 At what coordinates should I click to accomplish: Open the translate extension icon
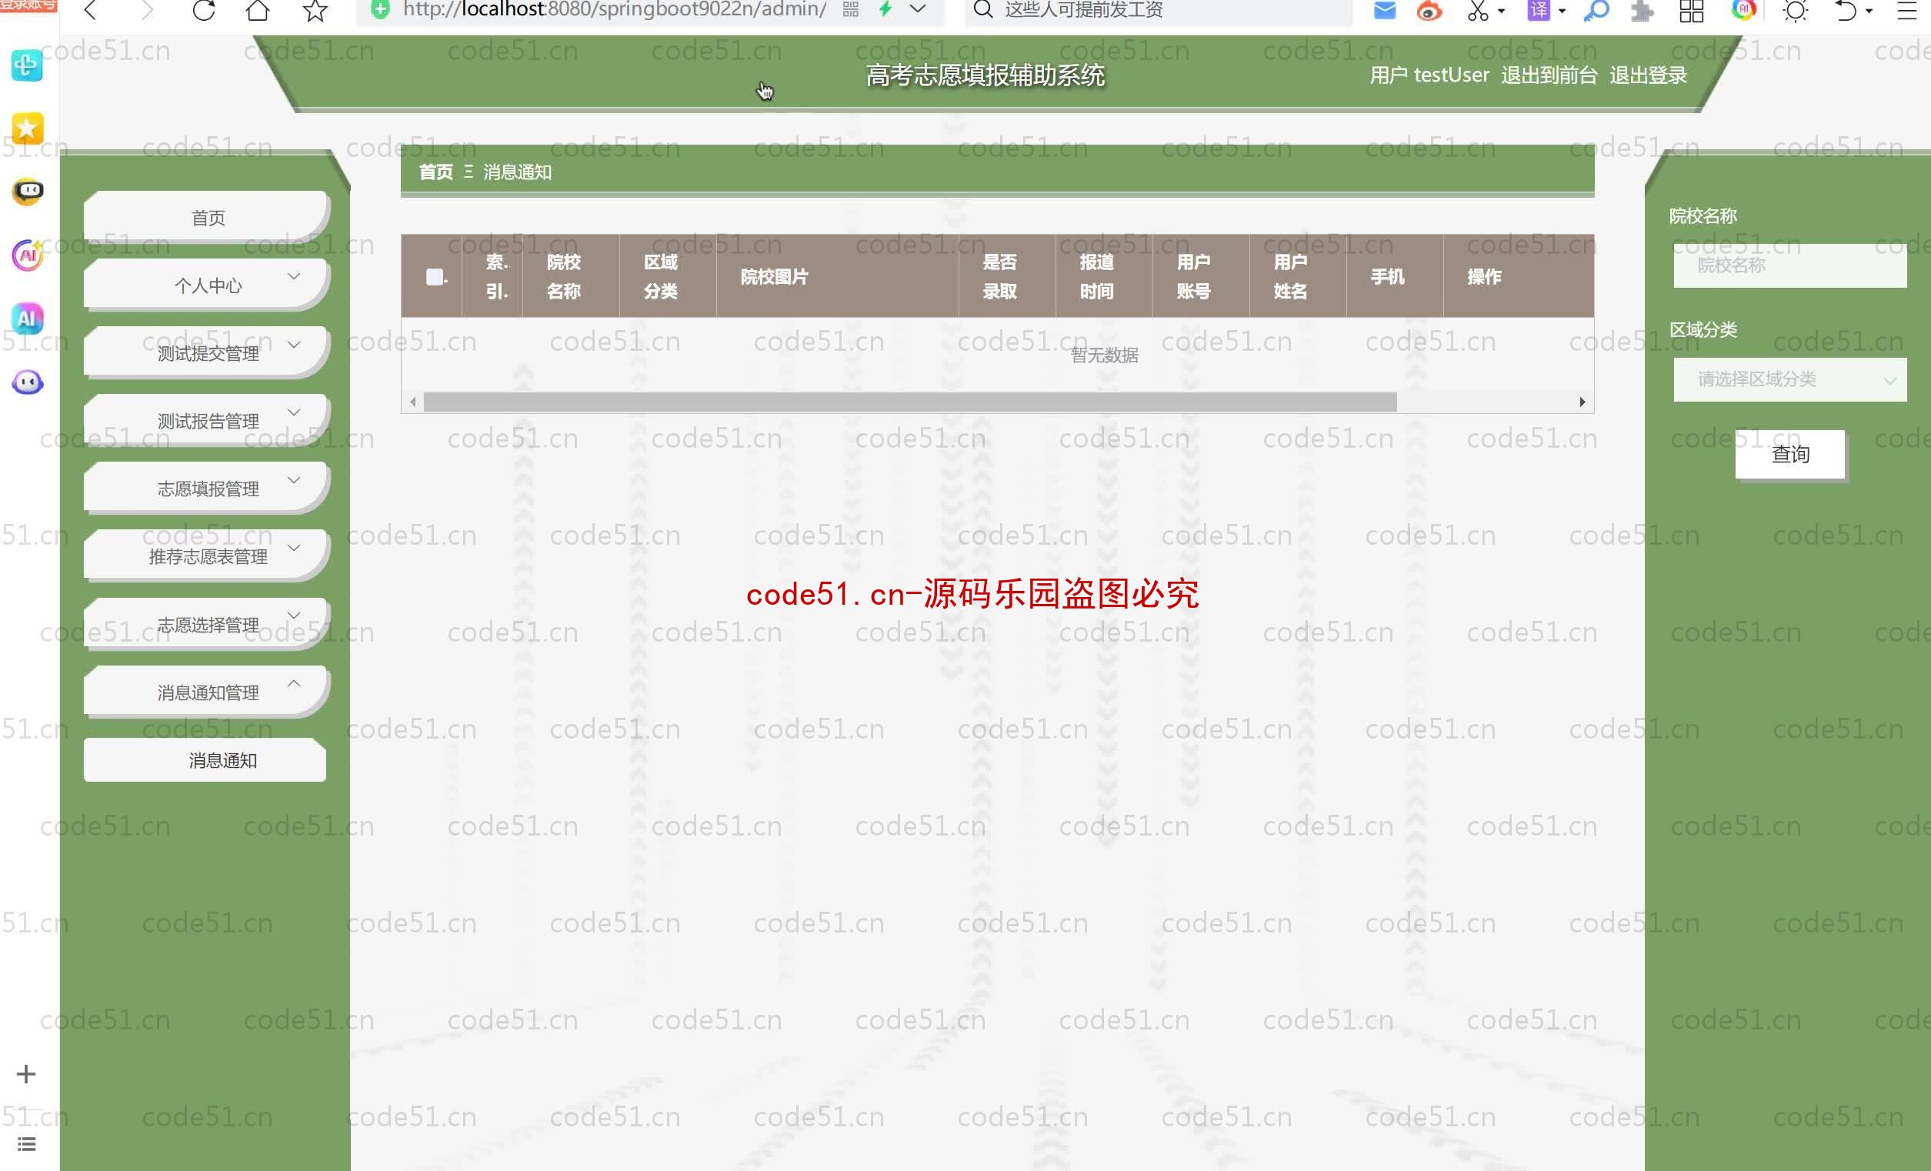1539,10
